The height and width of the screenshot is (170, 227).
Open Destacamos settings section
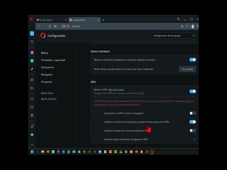(x=47, y=67)
